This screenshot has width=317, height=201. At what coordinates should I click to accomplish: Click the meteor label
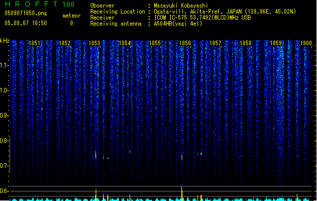point(72,16)
